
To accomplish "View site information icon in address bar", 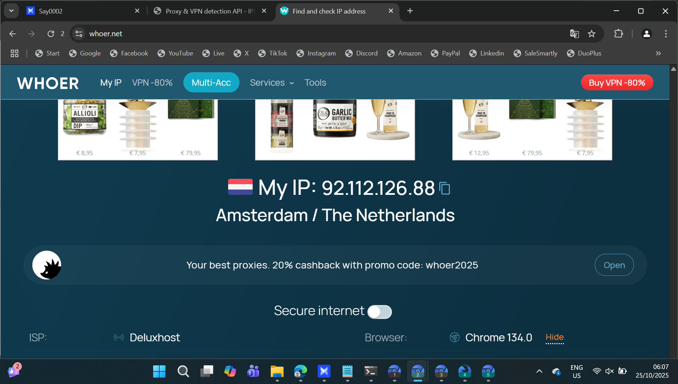I will 79,34.
